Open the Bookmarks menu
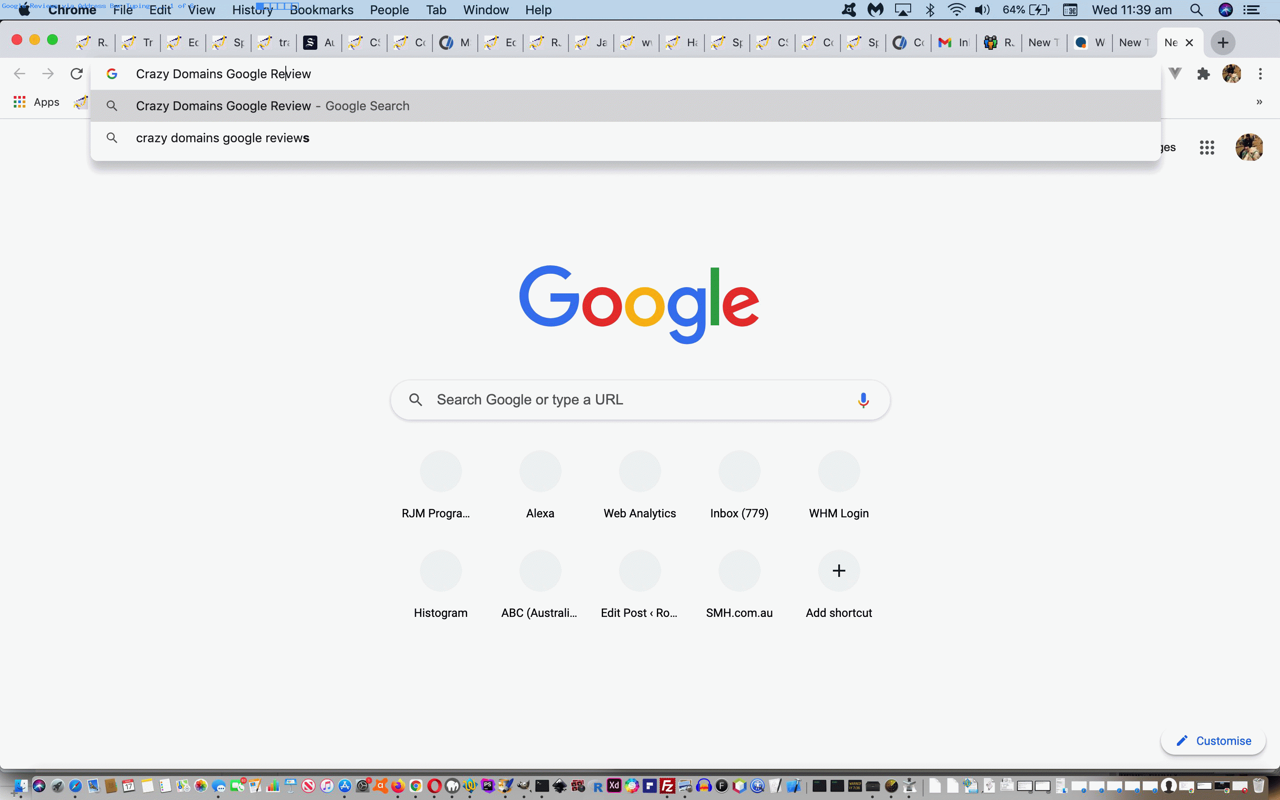 coord(322,10)
